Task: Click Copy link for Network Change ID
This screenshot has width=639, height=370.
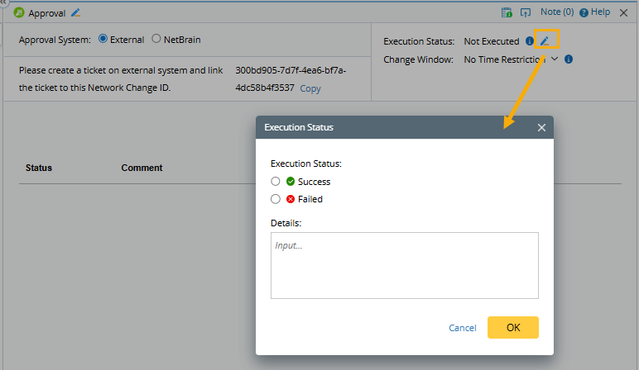Action: (x=310, y=88)
